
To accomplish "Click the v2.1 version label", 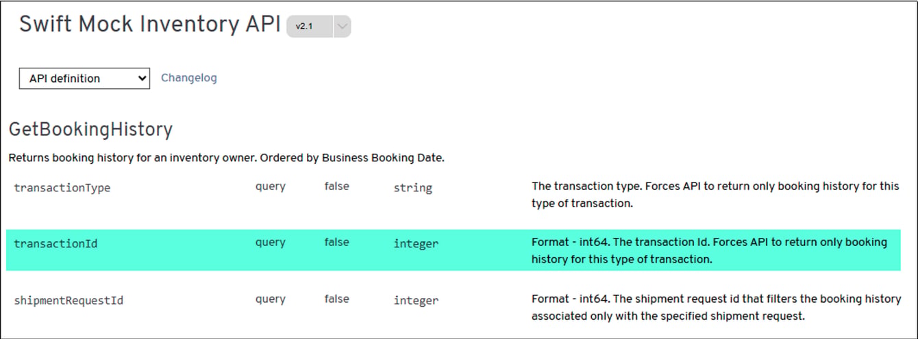I will click(303, 27).
